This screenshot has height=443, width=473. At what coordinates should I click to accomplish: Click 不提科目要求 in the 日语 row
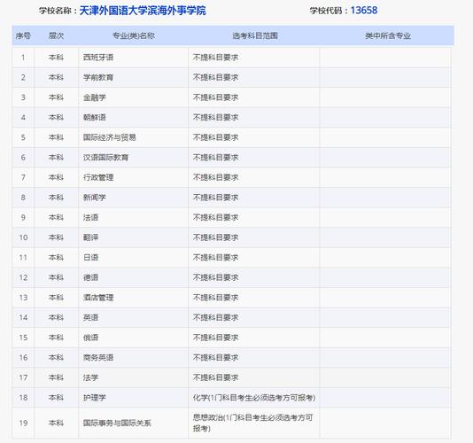pyautogui.click(x=216, y=258)
